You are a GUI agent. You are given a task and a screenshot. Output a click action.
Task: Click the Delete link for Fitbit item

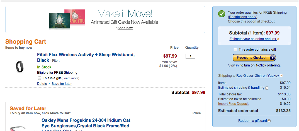pos(42,83)
